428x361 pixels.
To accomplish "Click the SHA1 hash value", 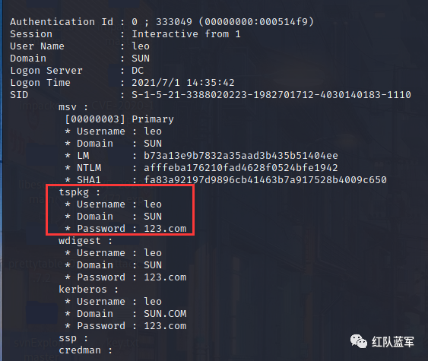I will (x=265, y=180).
